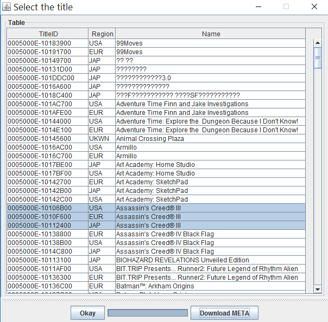
Task: Select the EUR 99Moves name cell
Action: (211, 52)
